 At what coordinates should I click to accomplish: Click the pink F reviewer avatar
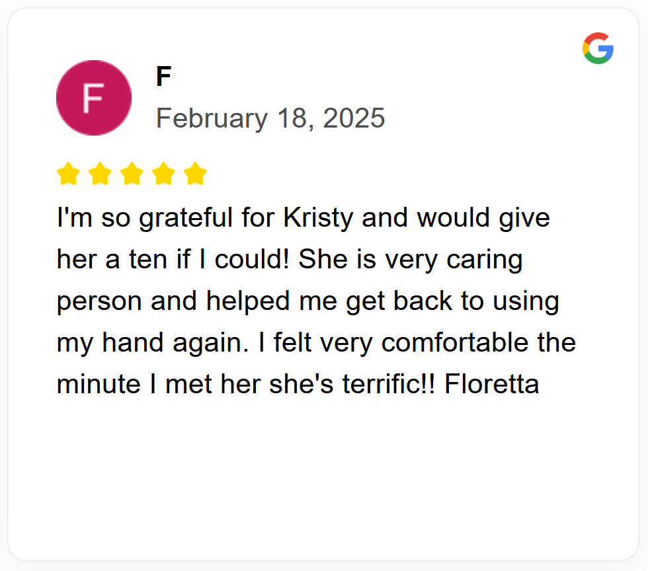94,98
